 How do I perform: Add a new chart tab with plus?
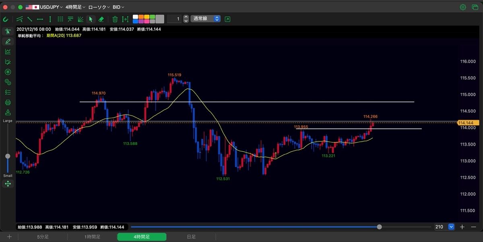[9, 237]
